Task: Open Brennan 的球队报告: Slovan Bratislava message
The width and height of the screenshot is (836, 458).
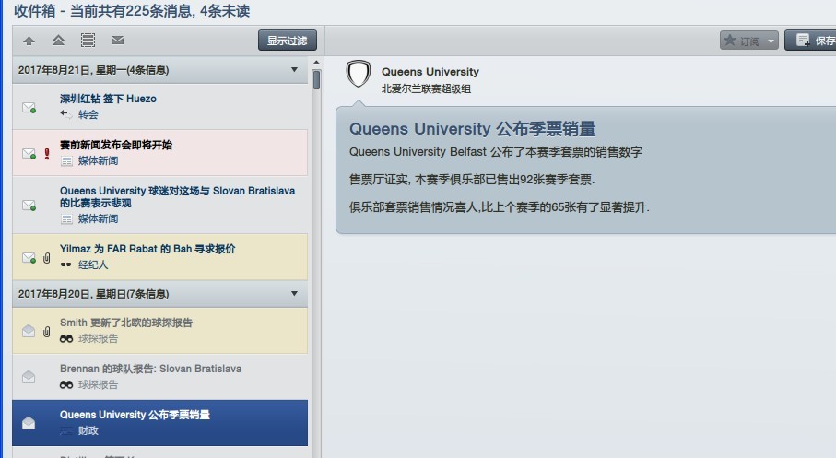Action: pyautogui.click(x=160, y=376)
